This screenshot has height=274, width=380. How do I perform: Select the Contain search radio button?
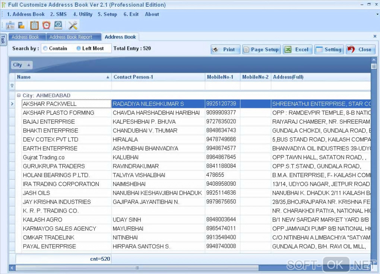45,48
